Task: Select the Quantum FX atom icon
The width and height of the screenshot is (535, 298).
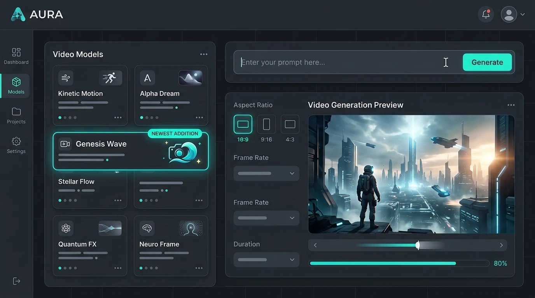Action: [x=66, y=228]
